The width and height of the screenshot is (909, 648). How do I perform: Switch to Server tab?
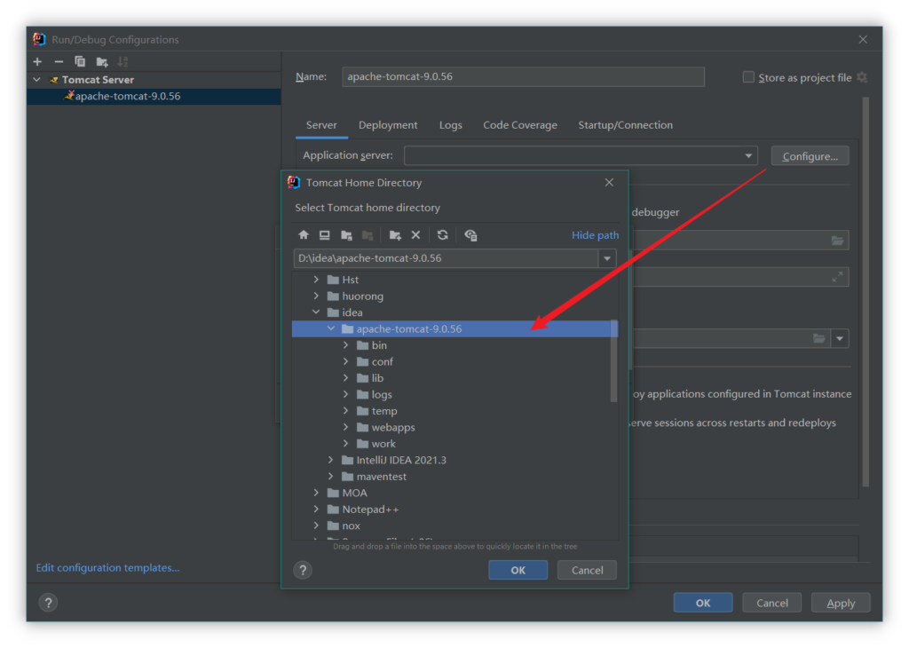pyautogui.click(x=321, y=125)
